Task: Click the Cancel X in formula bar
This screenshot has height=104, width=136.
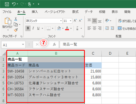Action: [37, 44]
